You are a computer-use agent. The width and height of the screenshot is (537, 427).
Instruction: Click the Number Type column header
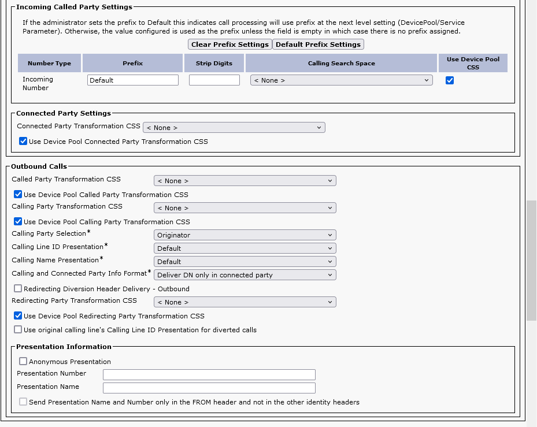click(x=49, y=63)
